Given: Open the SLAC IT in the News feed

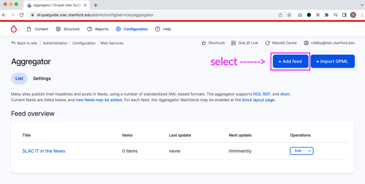Looking at the screenshot, I should (x=44, y=151).
